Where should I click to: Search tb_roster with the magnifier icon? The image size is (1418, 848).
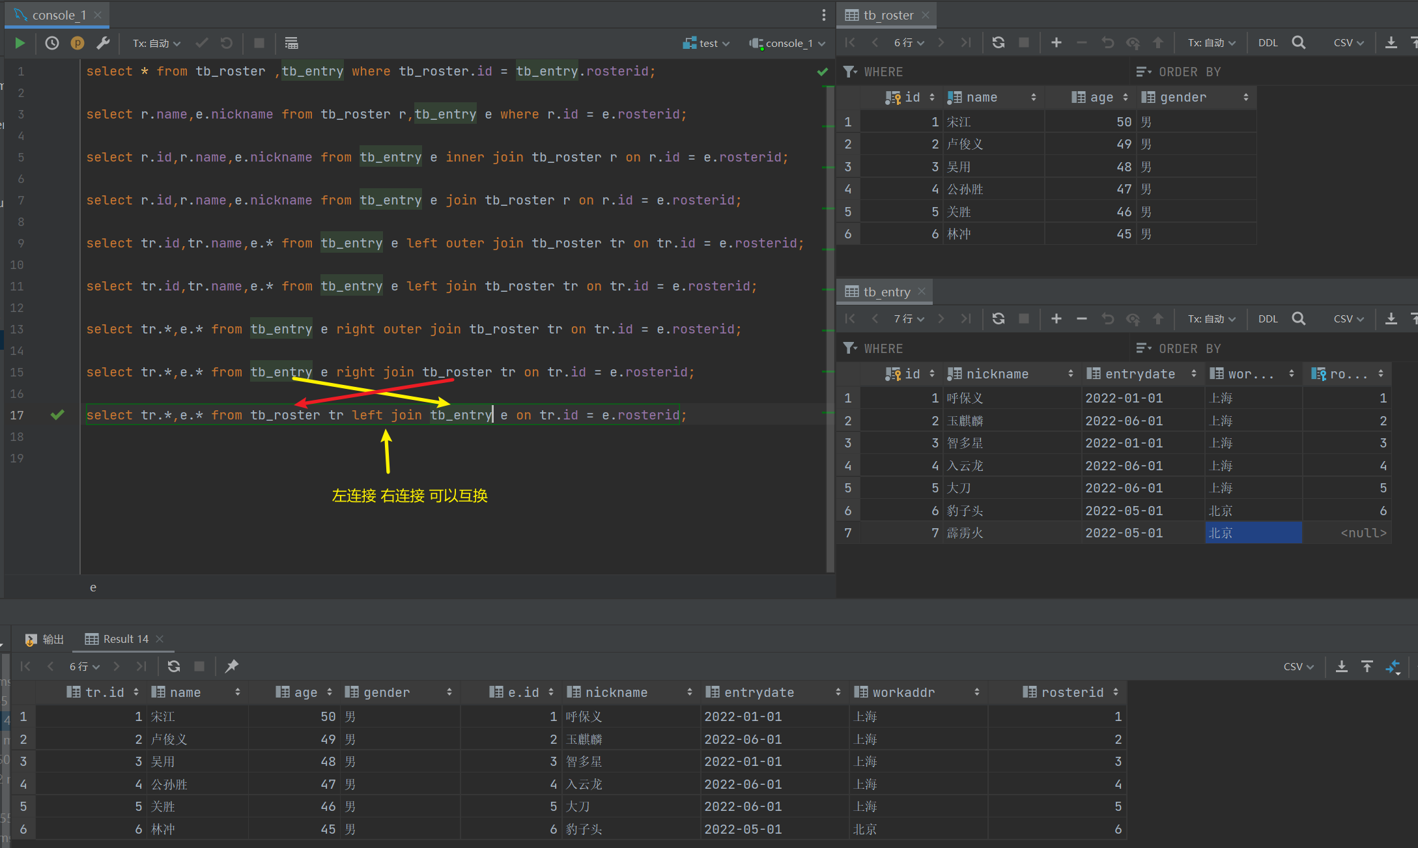pyautogui.click(x=1298, y=42)
